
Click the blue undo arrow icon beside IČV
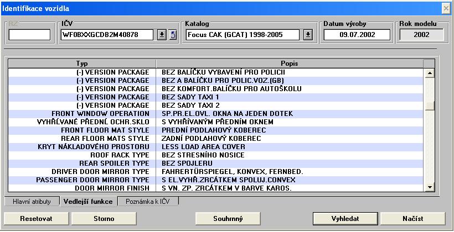click(172, 35)
